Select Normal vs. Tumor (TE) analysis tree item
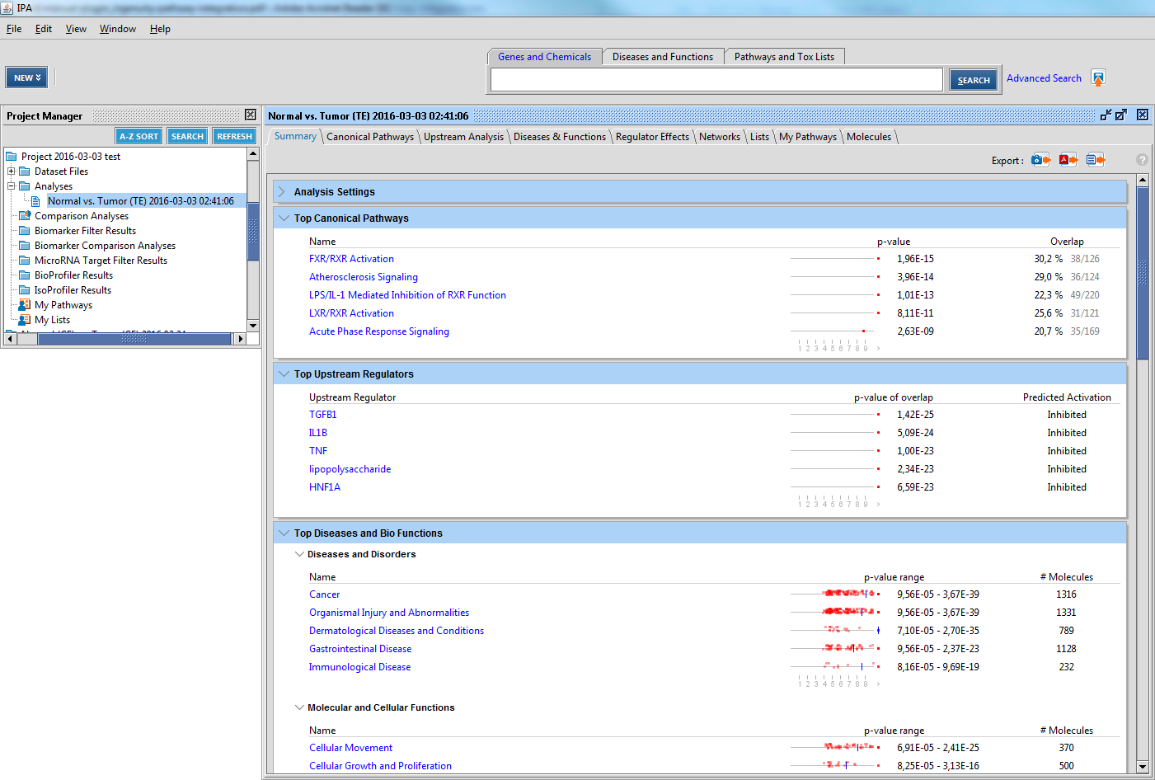1155x780 pixels. point(141,201)
